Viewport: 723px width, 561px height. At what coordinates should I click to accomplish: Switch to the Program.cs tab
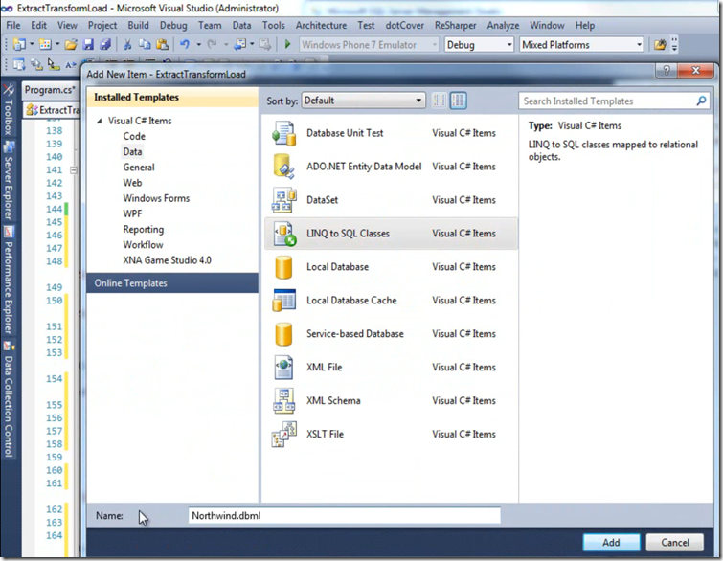pyautogui.click(x=50, y=90)
